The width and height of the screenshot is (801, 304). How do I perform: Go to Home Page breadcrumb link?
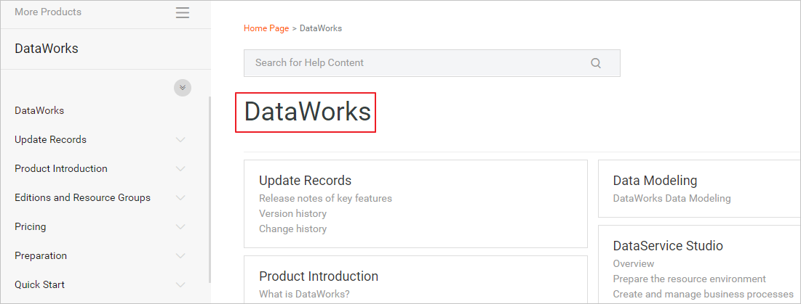[x=266, y=28]
